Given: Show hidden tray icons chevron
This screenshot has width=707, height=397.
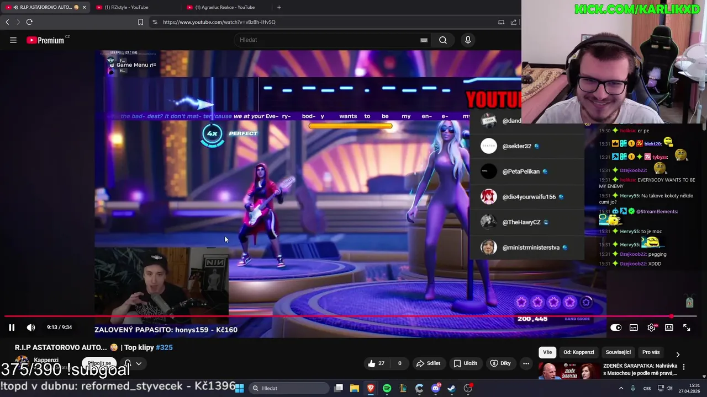Looking at the screenshot, I should point(621,388).
